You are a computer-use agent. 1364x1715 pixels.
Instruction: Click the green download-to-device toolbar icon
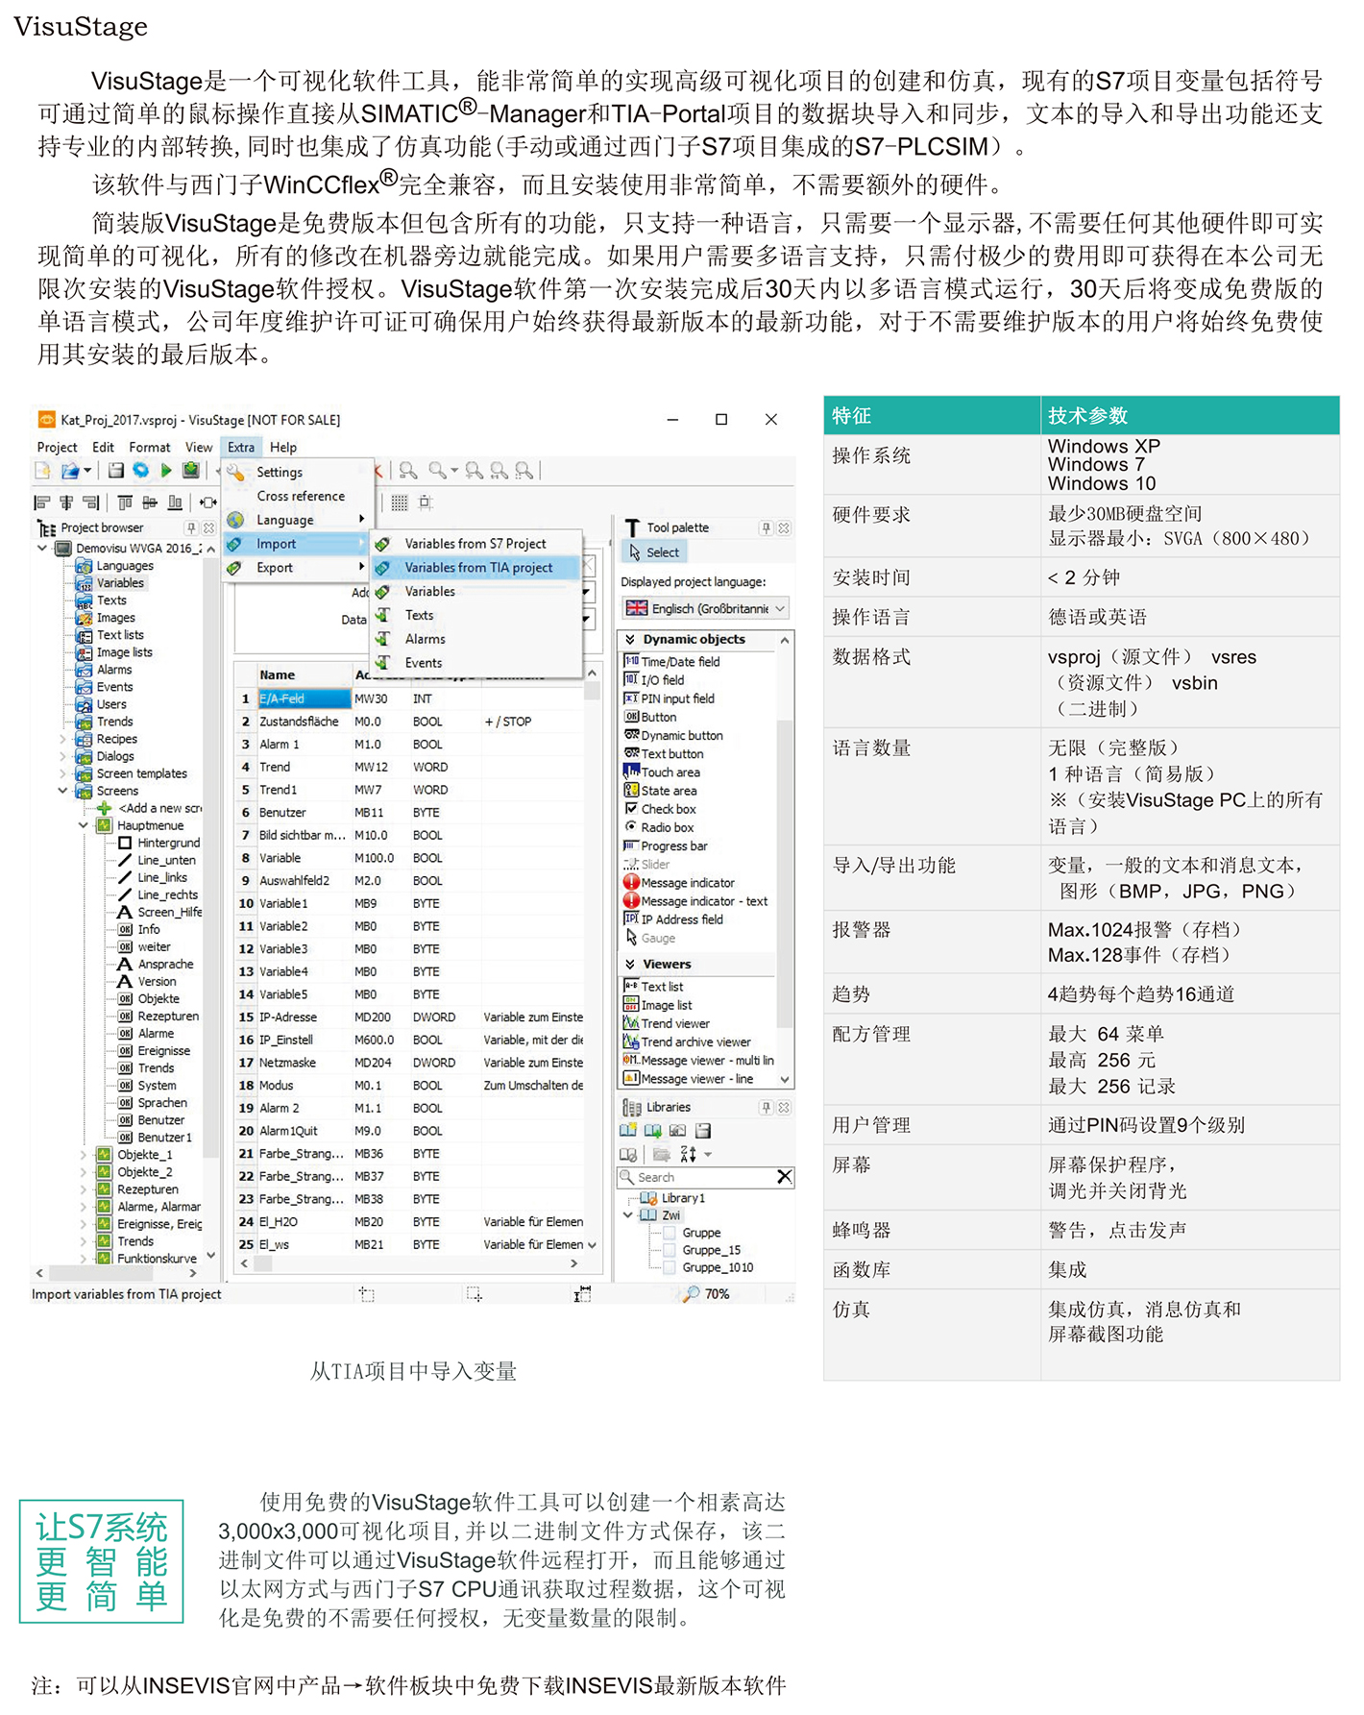(x=191, y=471)
